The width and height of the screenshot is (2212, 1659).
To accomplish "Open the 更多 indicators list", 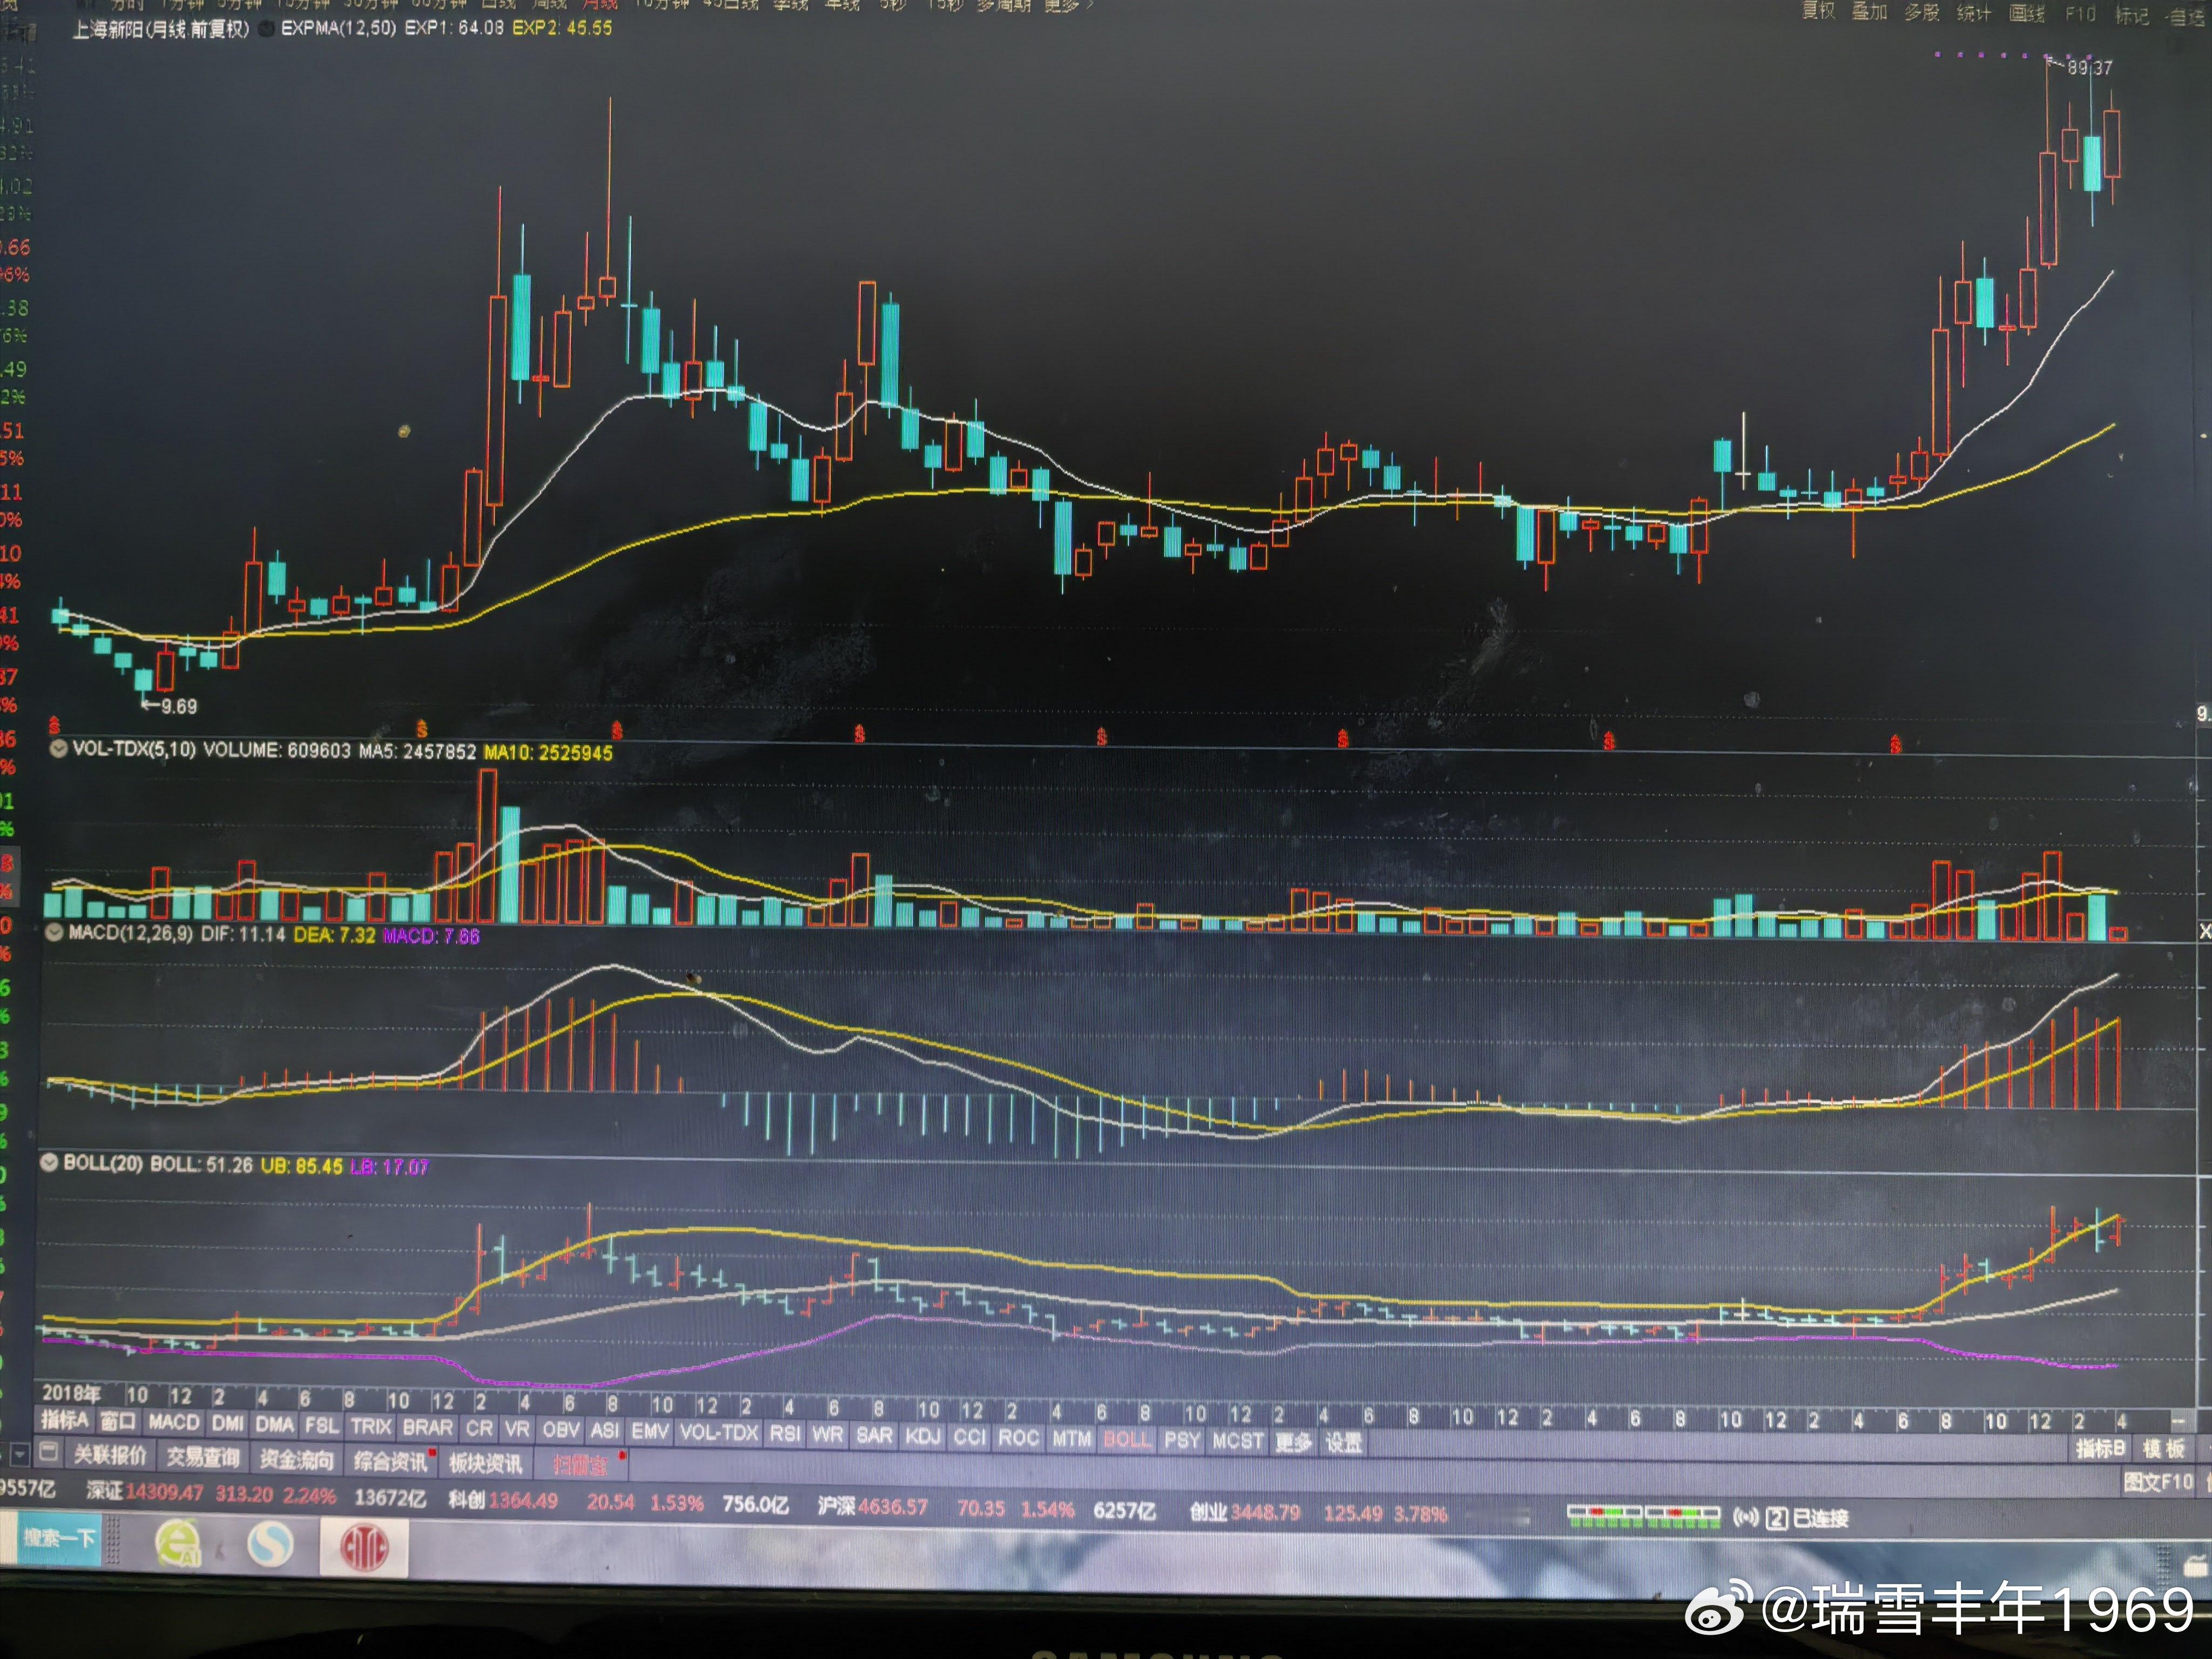I will point(1292,1442).
